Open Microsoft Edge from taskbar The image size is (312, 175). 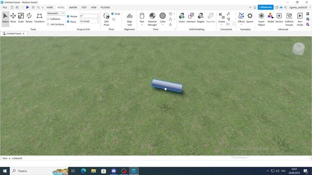[83, 171]
